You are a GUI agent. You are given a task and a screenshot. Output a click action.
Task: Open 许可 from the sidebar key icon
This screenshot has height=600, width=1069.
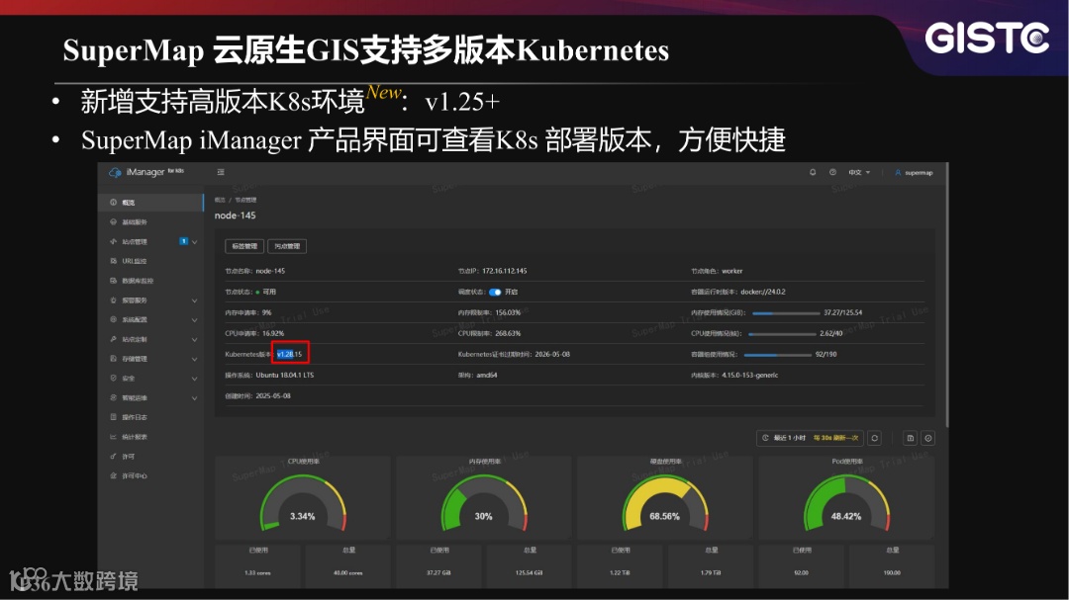point(113,457)
